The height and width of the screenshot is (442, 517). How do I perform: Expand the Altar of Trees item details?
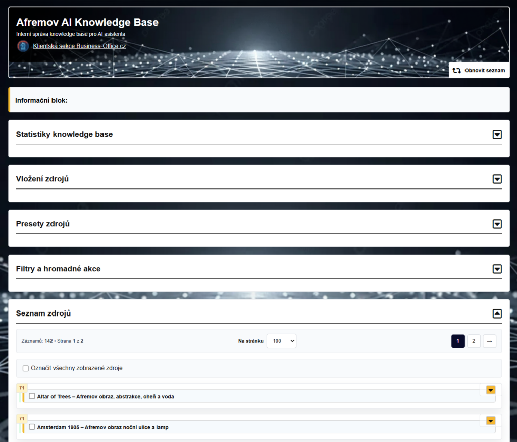(x=490, y=390)
